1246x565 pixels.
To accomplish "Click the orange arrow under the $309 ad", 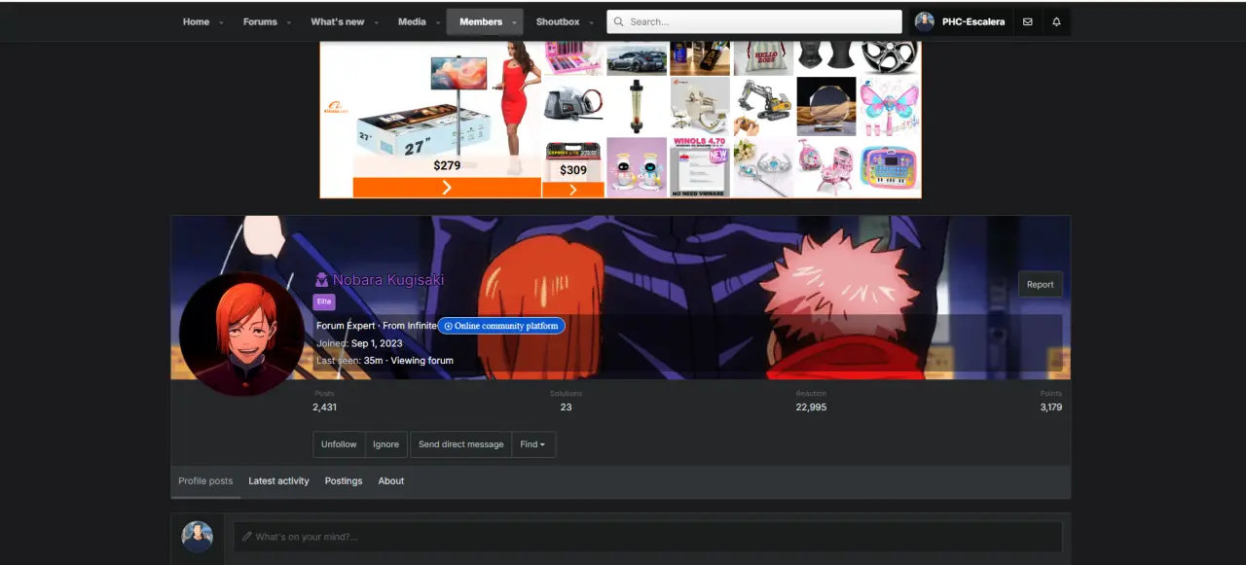I will pyautogui.click(x=573, y=190).
